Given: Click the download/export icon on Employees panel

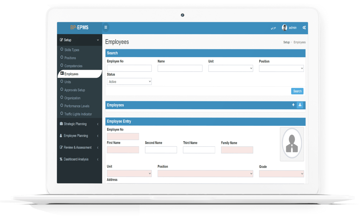Looking at the screenshot, I should coord(300,105).
